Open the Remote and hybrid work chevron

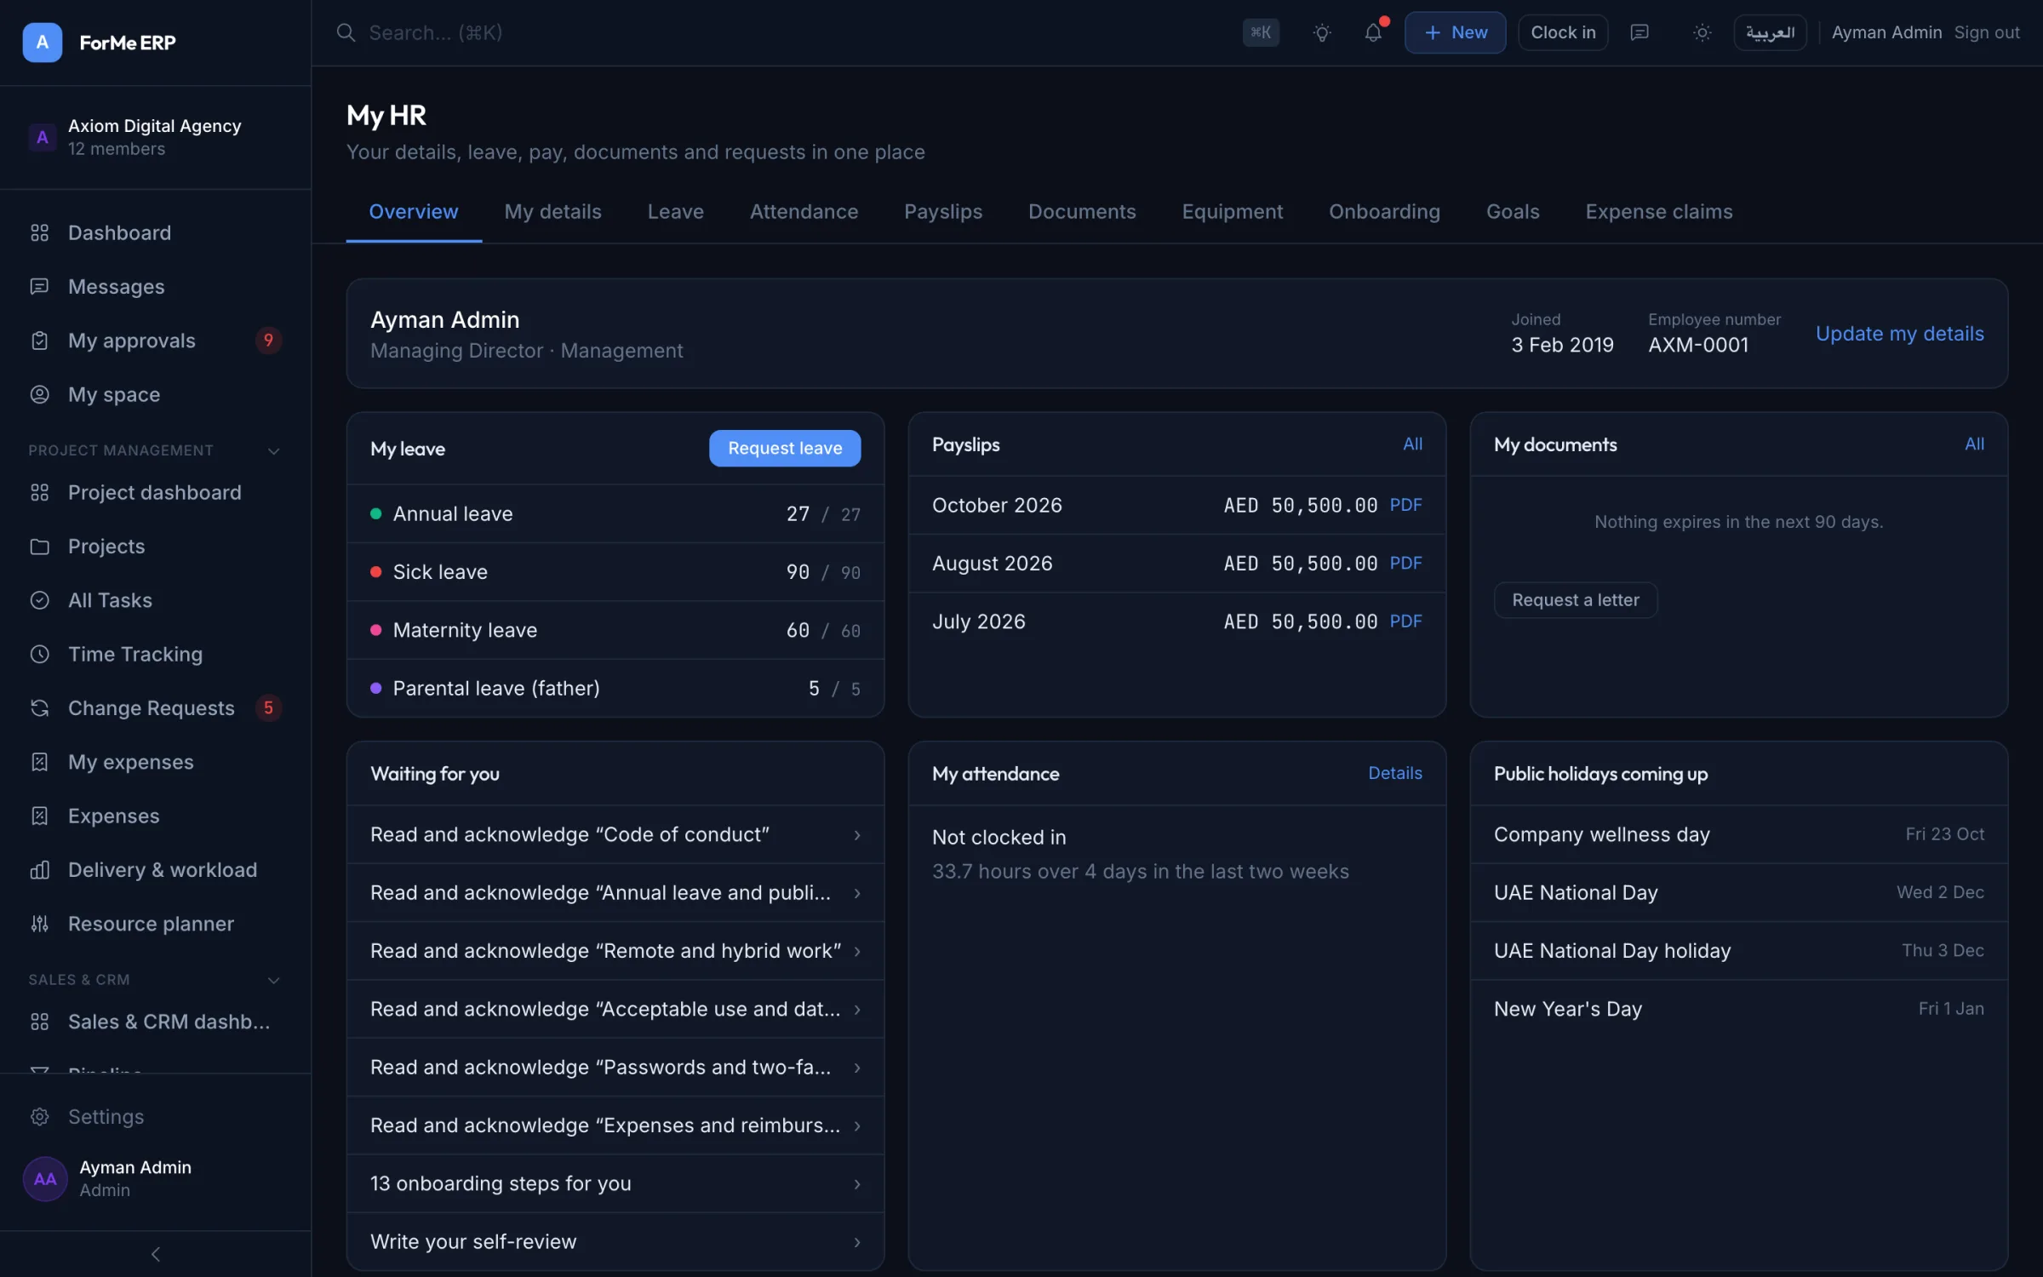(x=857, y=951)
